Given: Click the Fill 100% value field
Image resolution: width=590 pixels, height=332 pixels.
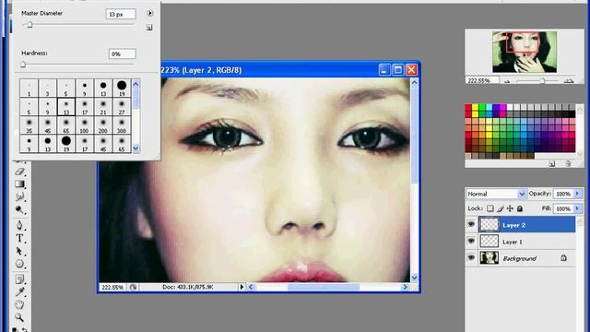Looking at the screenshot, I should pos(563,208).
